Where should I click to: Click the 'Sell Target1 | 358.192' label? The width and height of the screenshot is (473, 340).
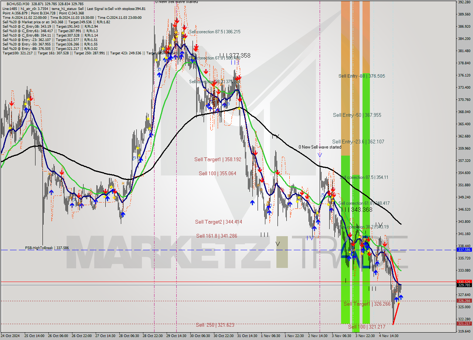(x=218, y=160)
